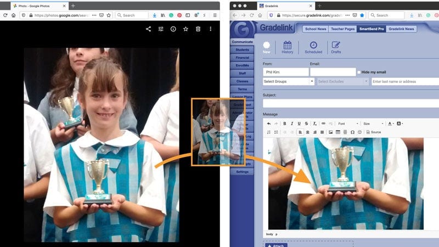Open message History
The height and width of the screenshot is (247, 439).
coord(287,47)
